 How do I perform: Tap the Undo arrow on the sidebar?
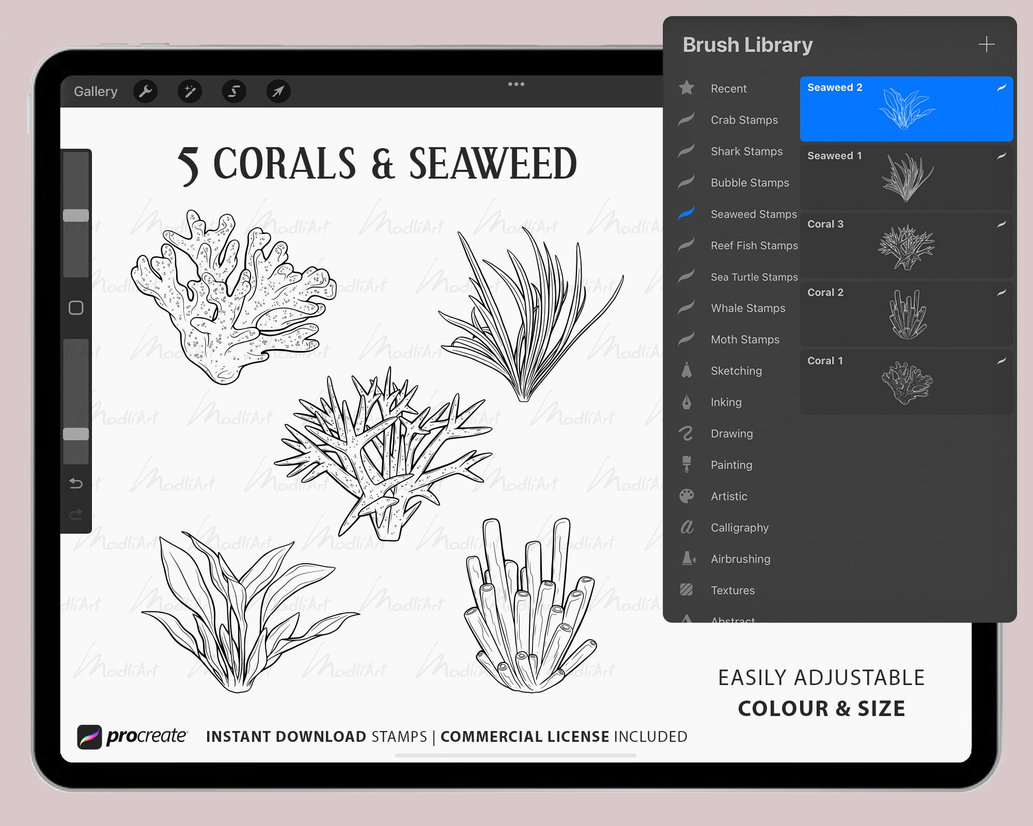[x=75, y=484]
